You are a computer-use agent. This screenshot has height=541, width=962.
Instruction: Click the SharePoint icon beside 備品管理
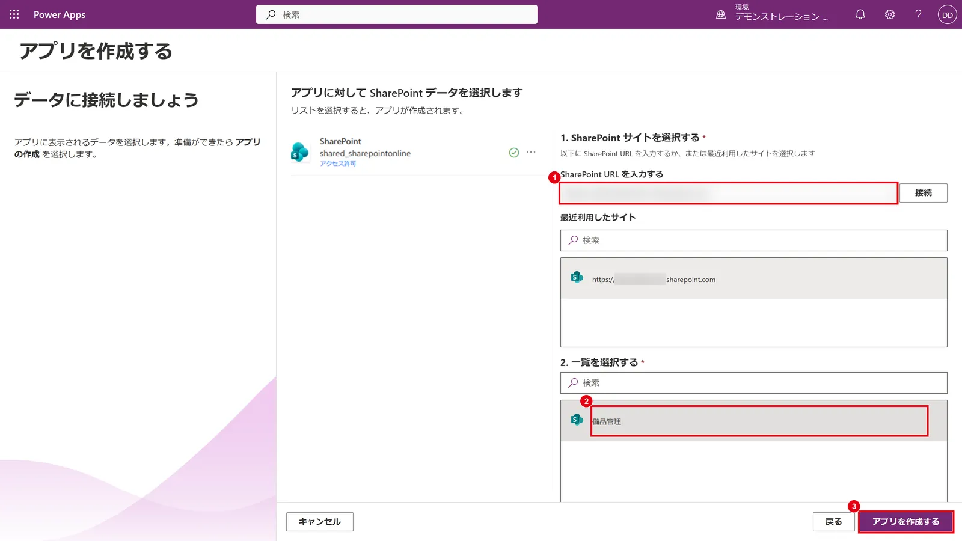(x=577, y=420)
